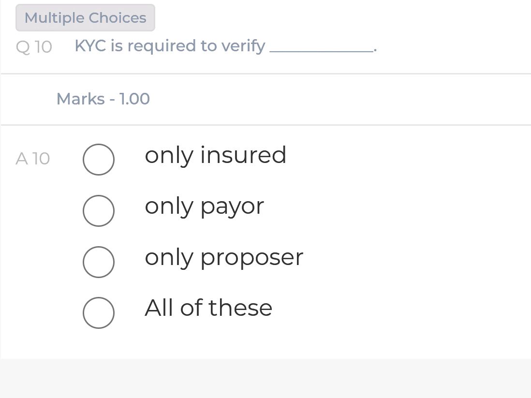Click the 'Marks - 1.00' label

point(103,99)
